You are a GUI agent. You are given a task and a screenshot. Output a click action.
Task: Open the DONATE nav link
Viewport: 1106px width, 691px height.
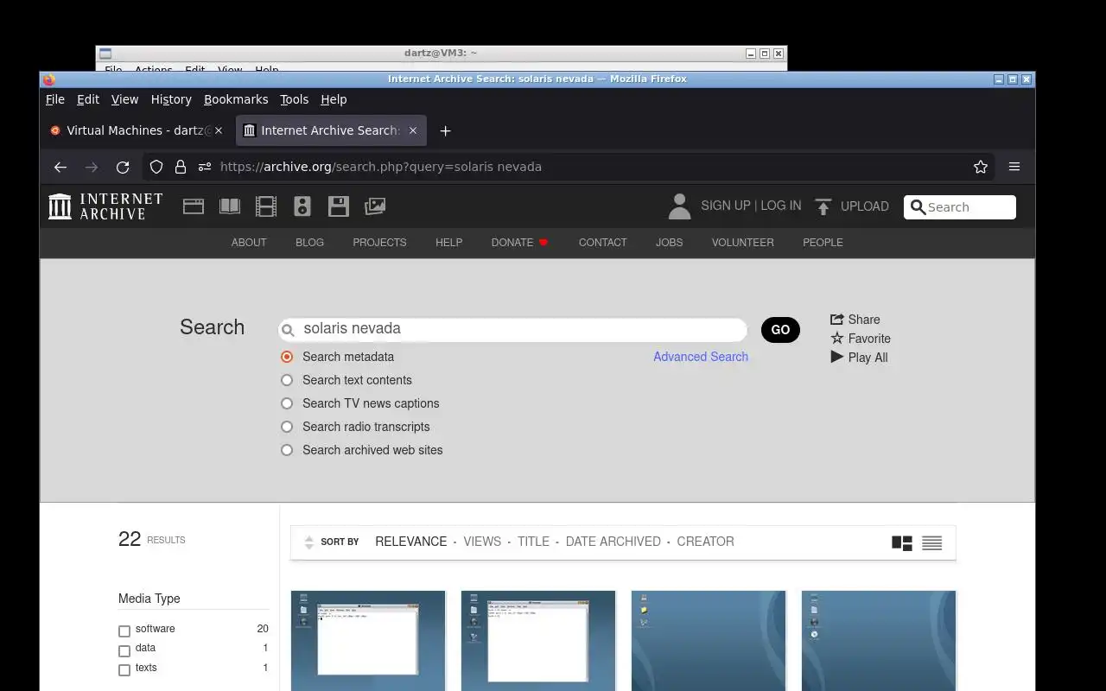(520, 243)
